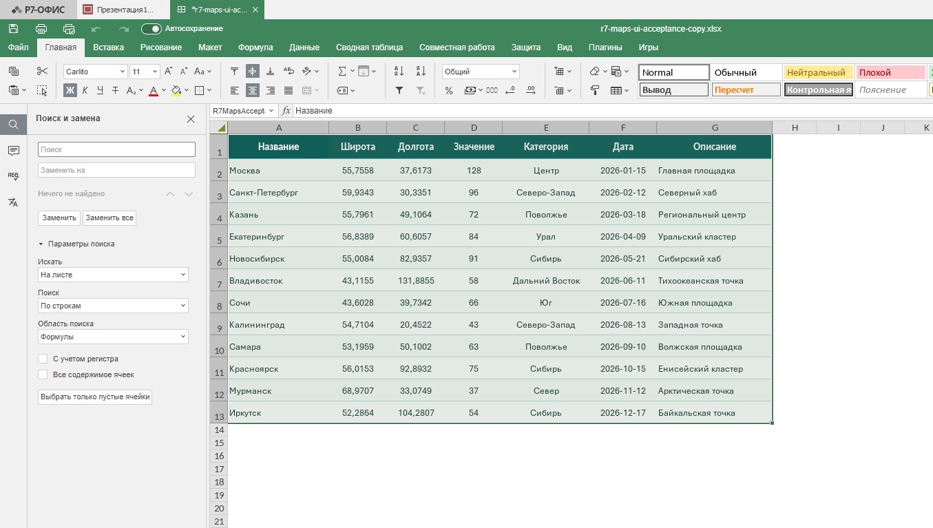Click the Filter funnel icon
The height and width of the screenshot is (528, 933).
click(399, 90)
